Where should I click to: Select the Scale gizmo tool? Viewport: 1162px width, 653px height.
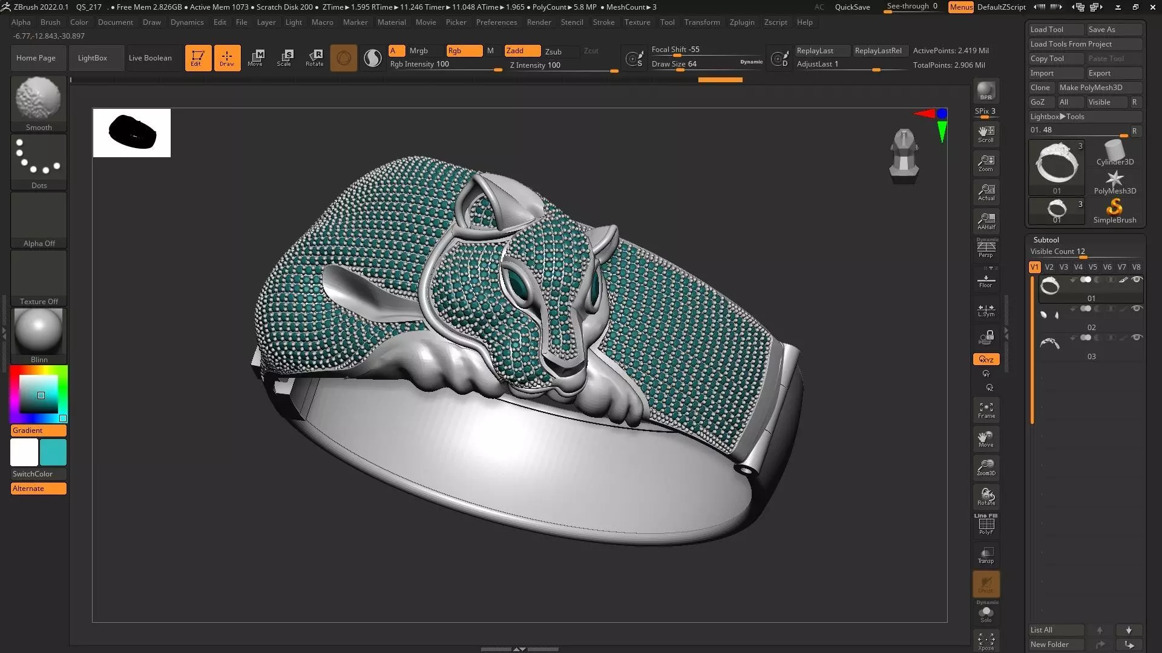click(x=284, y=58)
